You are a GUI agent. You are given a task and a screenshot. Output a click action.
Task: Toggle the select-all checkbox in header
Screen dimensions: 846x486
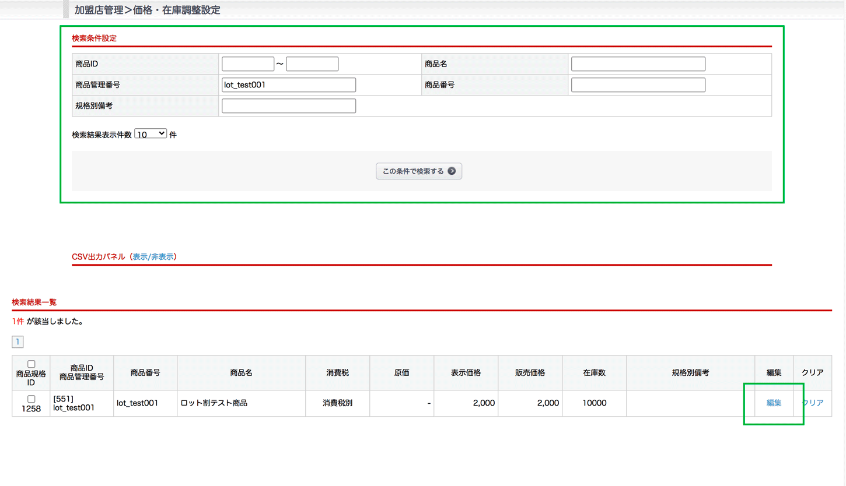click(31, 364)
